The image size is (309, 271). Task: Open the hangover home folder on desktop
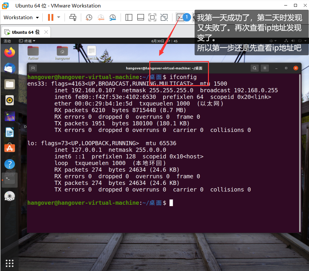(62, 53)
